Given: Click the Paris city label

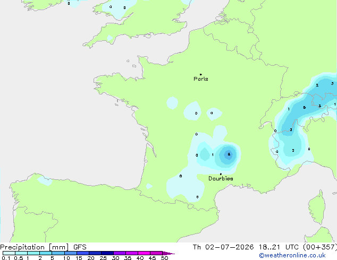Looking at the screenshot, I should pos(201,79).
